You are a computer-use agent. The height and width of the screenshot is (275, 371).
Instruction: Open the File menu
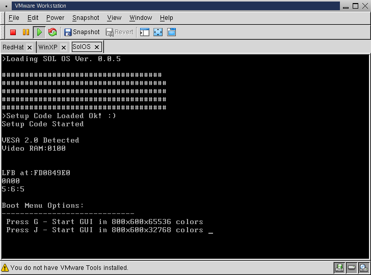click(x=14, y=18)
